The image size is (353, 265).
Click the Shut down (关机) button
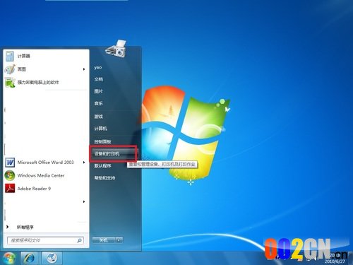(104, 240)
